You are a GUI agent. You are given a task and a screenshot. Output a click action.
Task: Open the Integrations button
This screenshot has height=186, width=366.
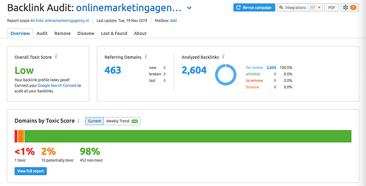[x=300, y=7]
